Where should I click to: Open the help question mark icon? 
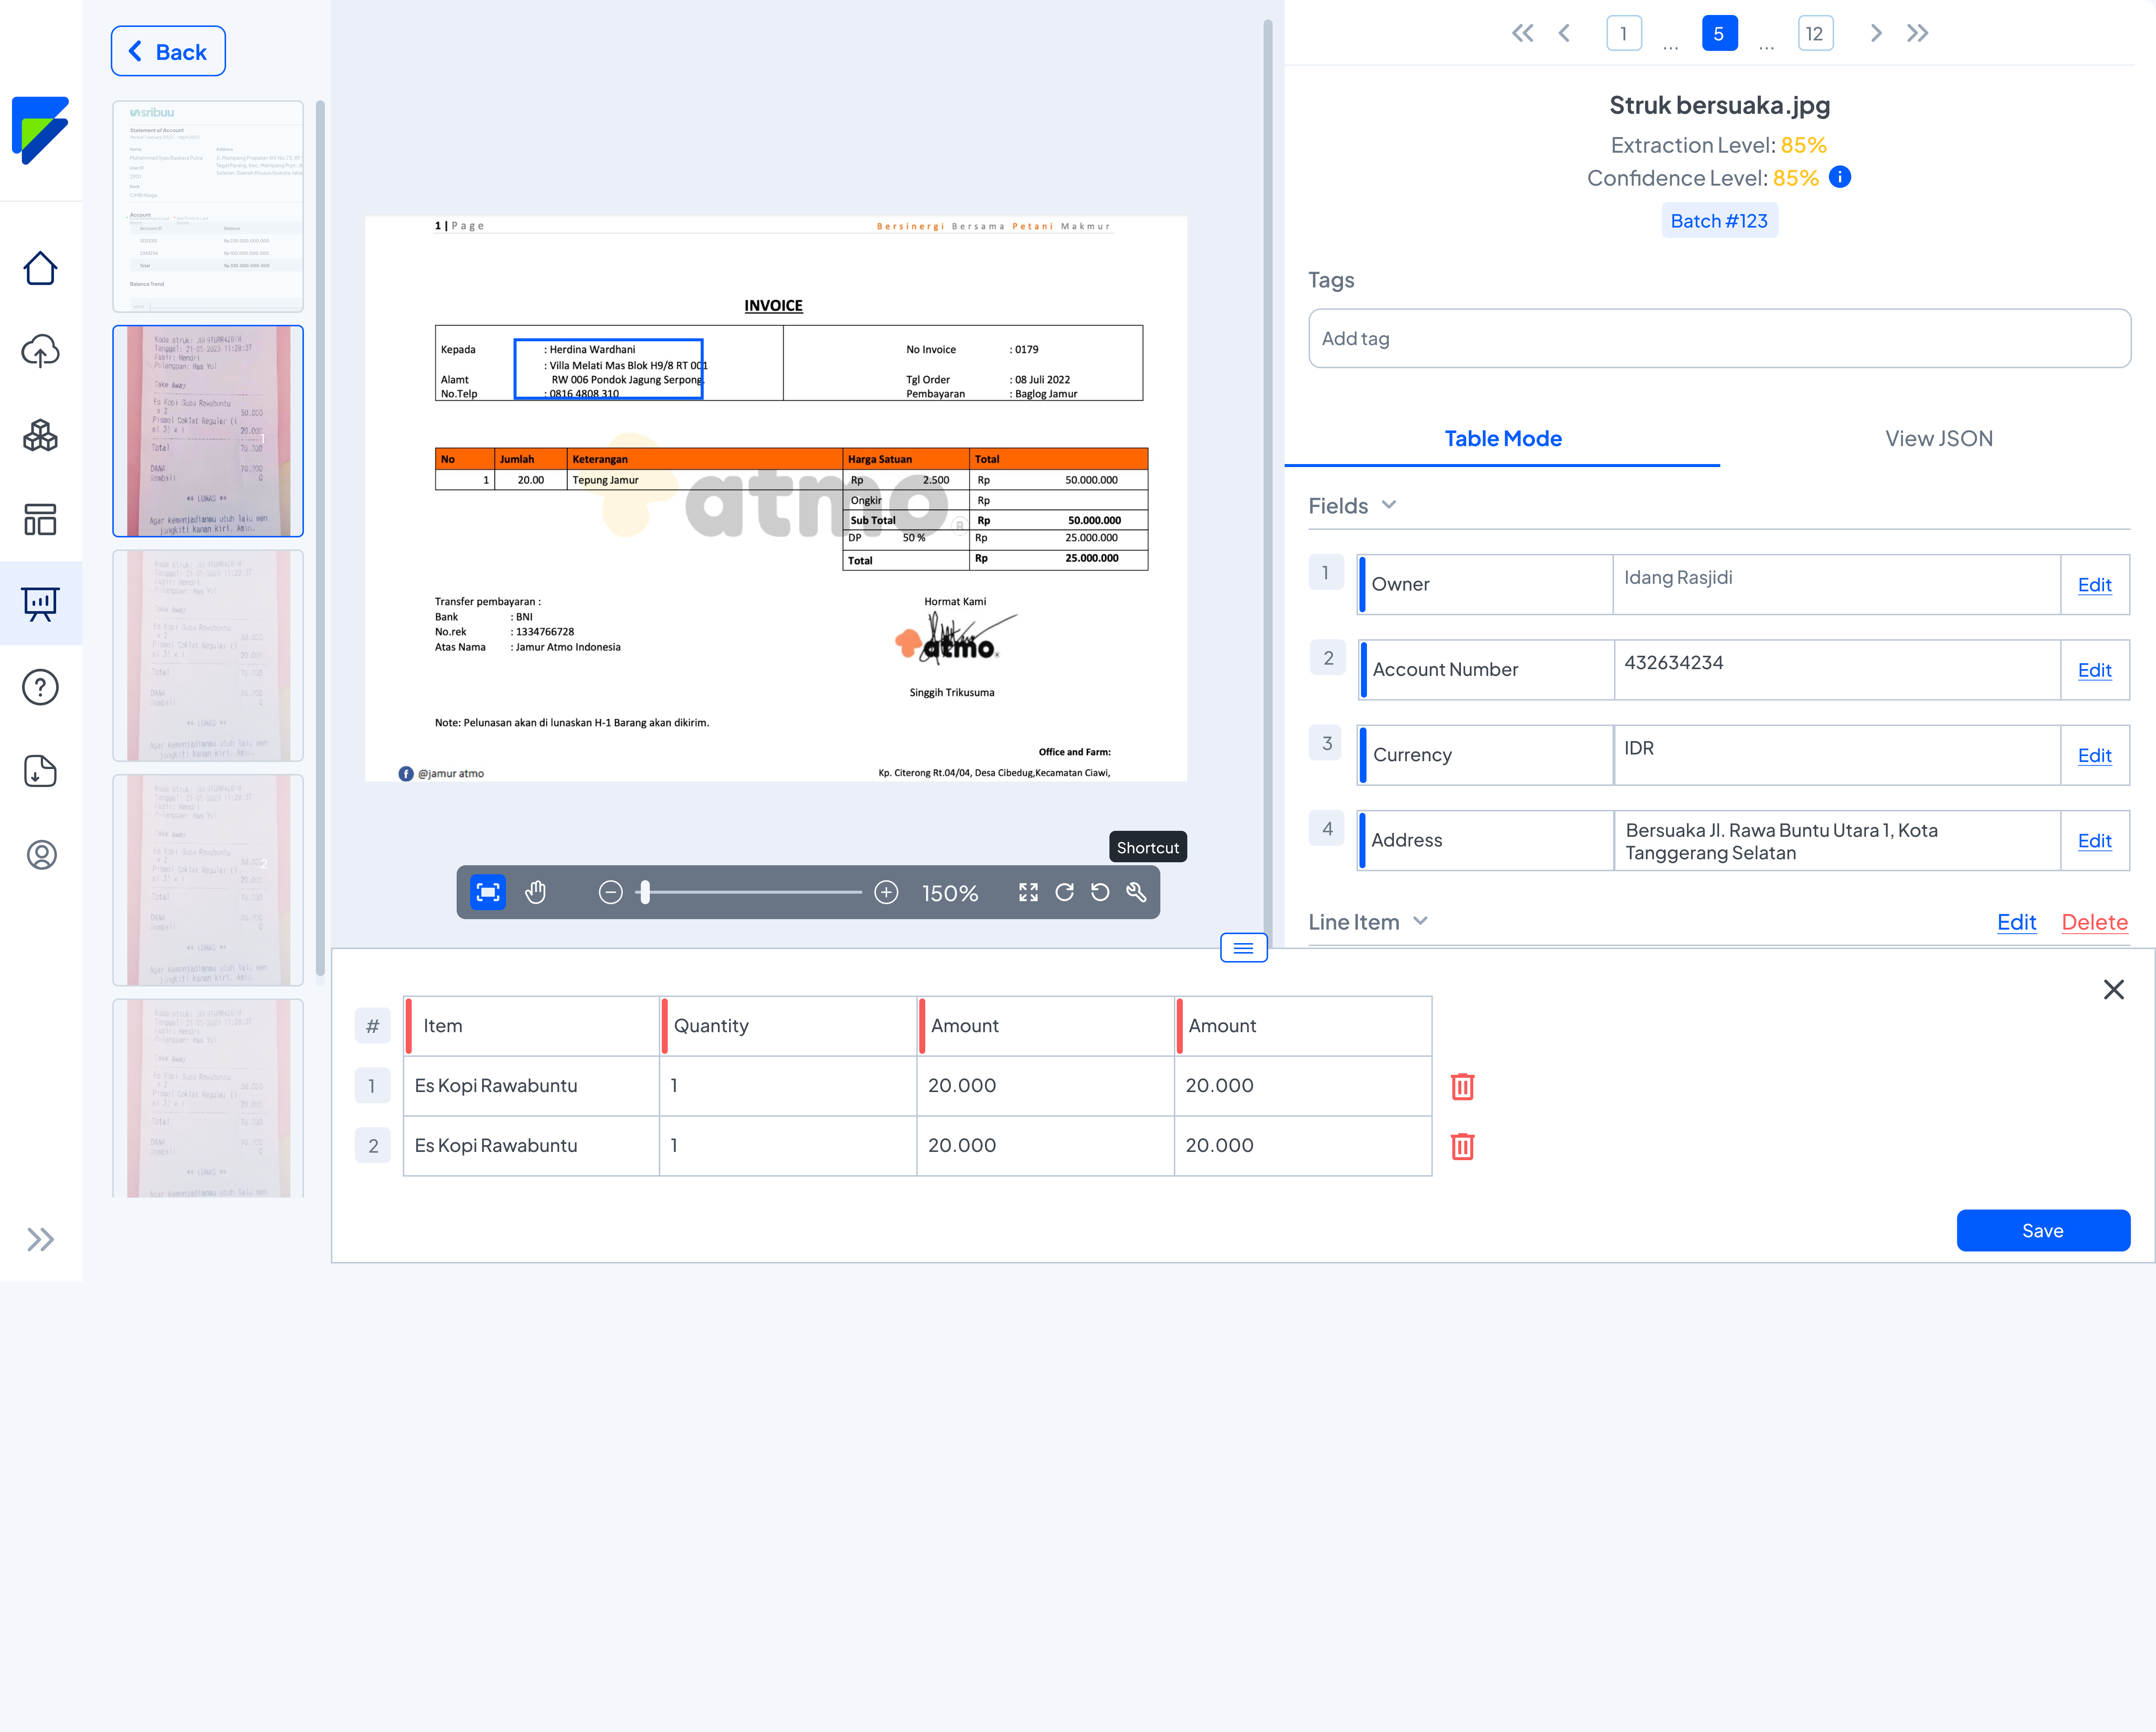coord(40,687)
